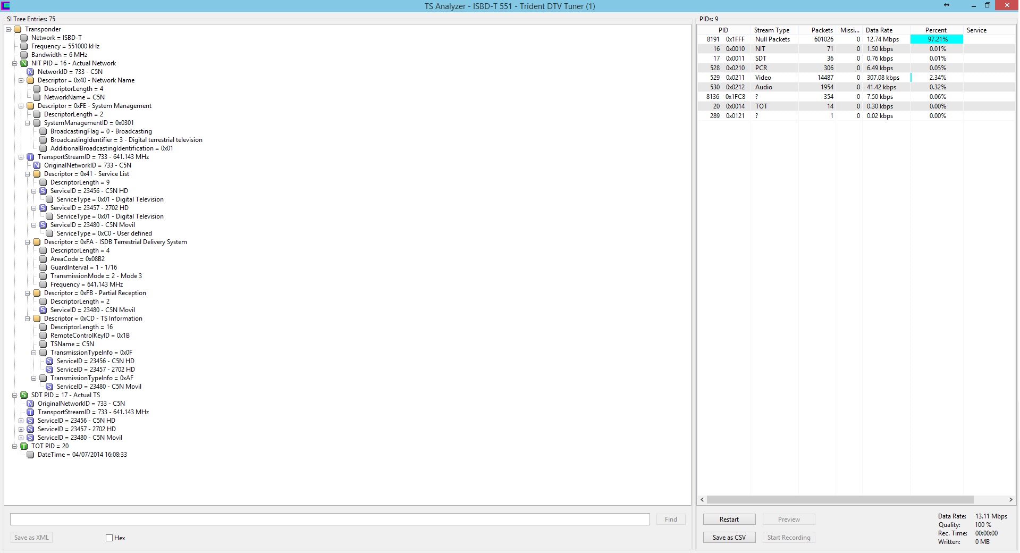Click the green SDT PID 17 icon
Screen dimensions: 1020x553
tap(24, 395)
